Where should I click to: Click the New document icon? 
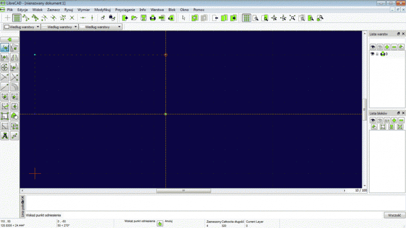(125, 18)
